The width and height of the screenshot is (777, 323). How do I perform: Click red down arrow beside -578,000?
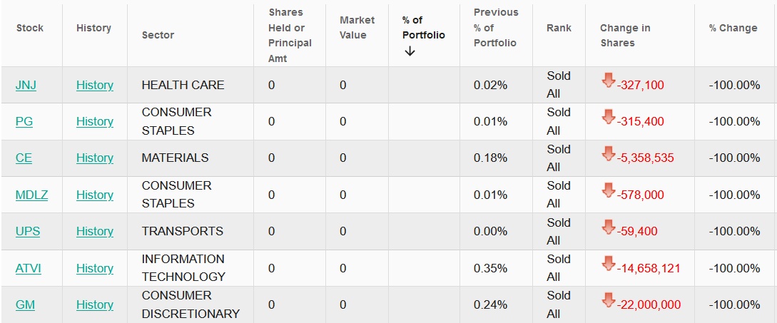(x=608, y=190)
